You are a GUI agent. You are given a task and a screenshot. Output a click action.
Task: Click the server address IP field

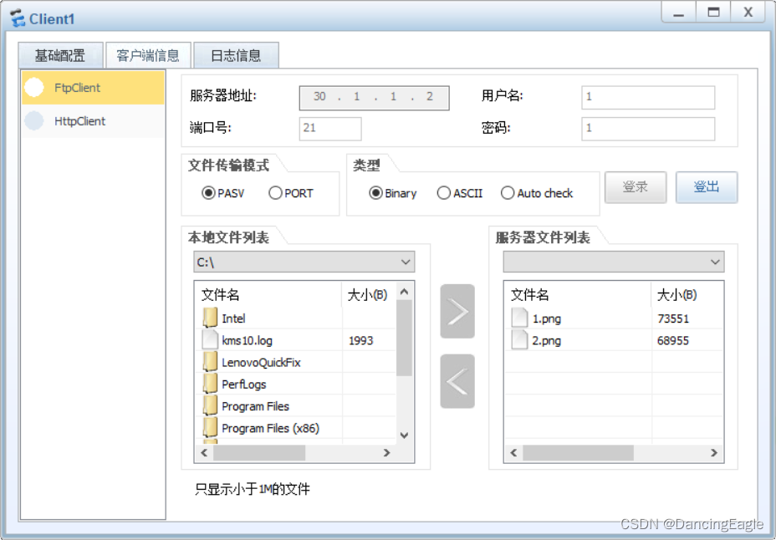pos(374,98)
